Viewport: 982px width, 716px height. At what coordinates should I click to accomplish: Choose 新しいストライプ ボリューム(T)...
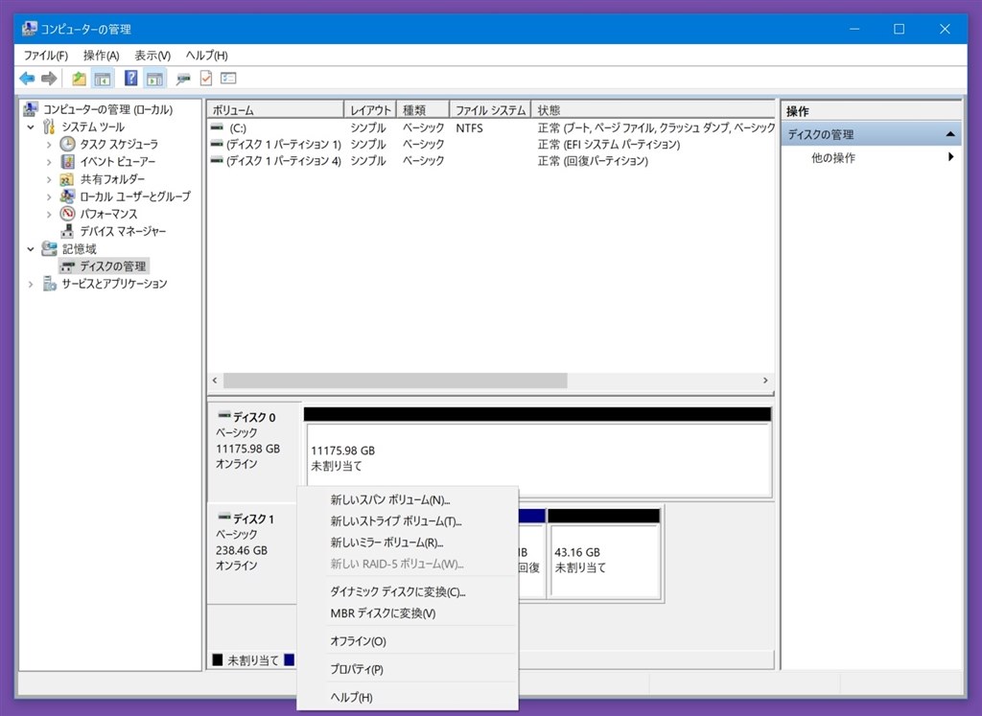click(x=407, y=520)
